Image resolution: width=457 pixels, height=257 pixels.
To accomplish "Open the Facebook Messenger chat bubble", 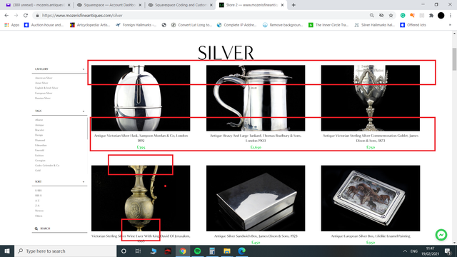I will [441, 235].
